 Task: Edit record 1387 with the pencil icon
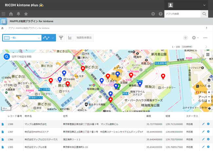point(203,131)
